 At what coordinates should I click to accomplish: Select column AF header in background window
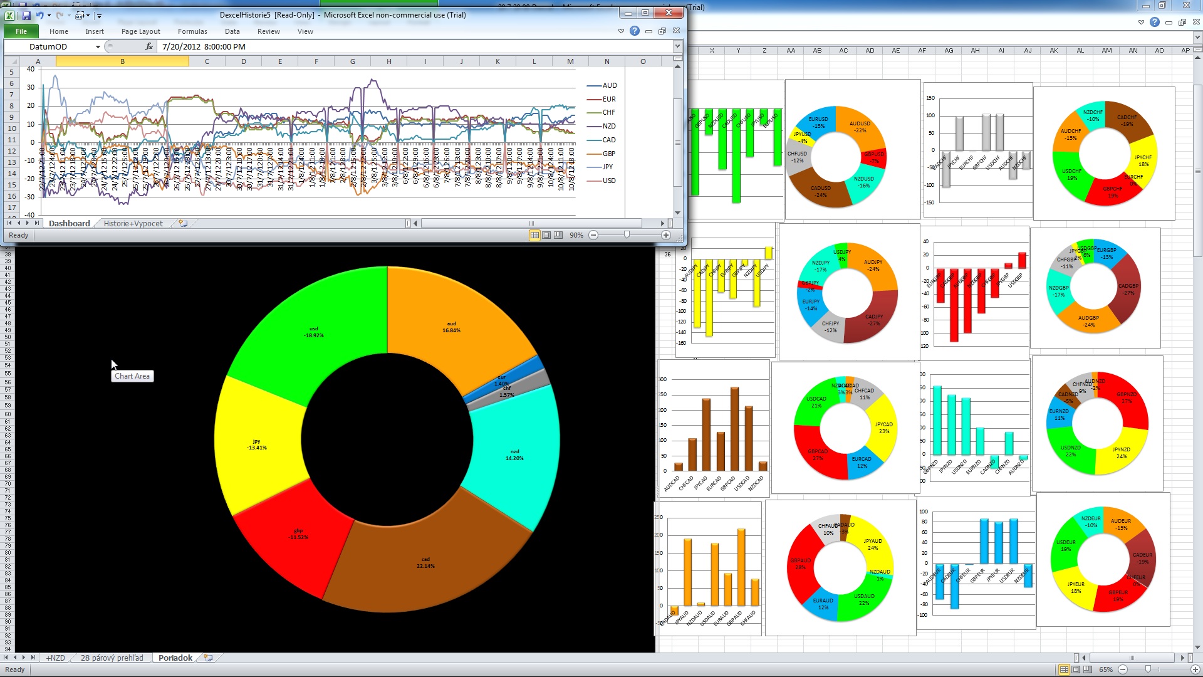pos(922,50)
